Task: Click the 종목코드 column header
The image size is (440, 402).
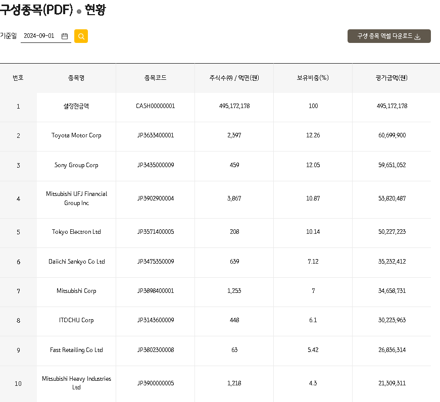Action: [155, 78]
